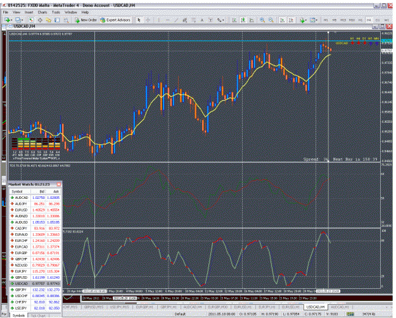This screenshot has height=318, width=396.
Task: Switch chart to Bar Chart mode
Action: 234,20
